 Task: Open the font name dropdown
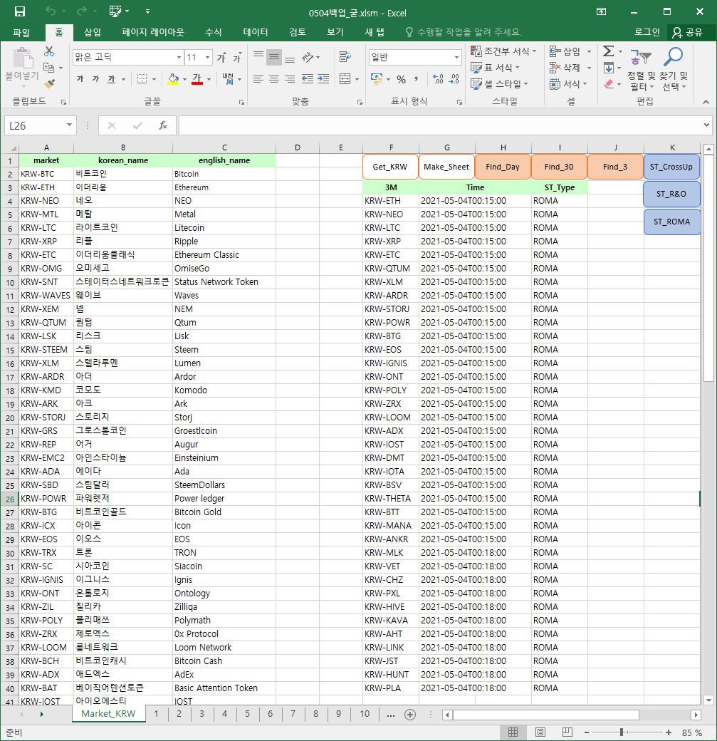(x=179, y=58)
